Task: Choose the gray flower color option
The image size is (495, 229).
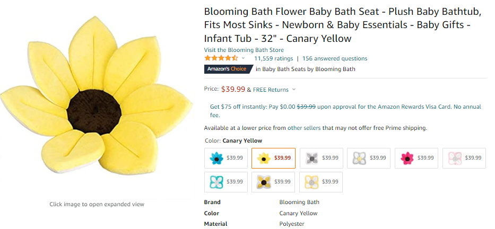Action: (x=321, y=158)
